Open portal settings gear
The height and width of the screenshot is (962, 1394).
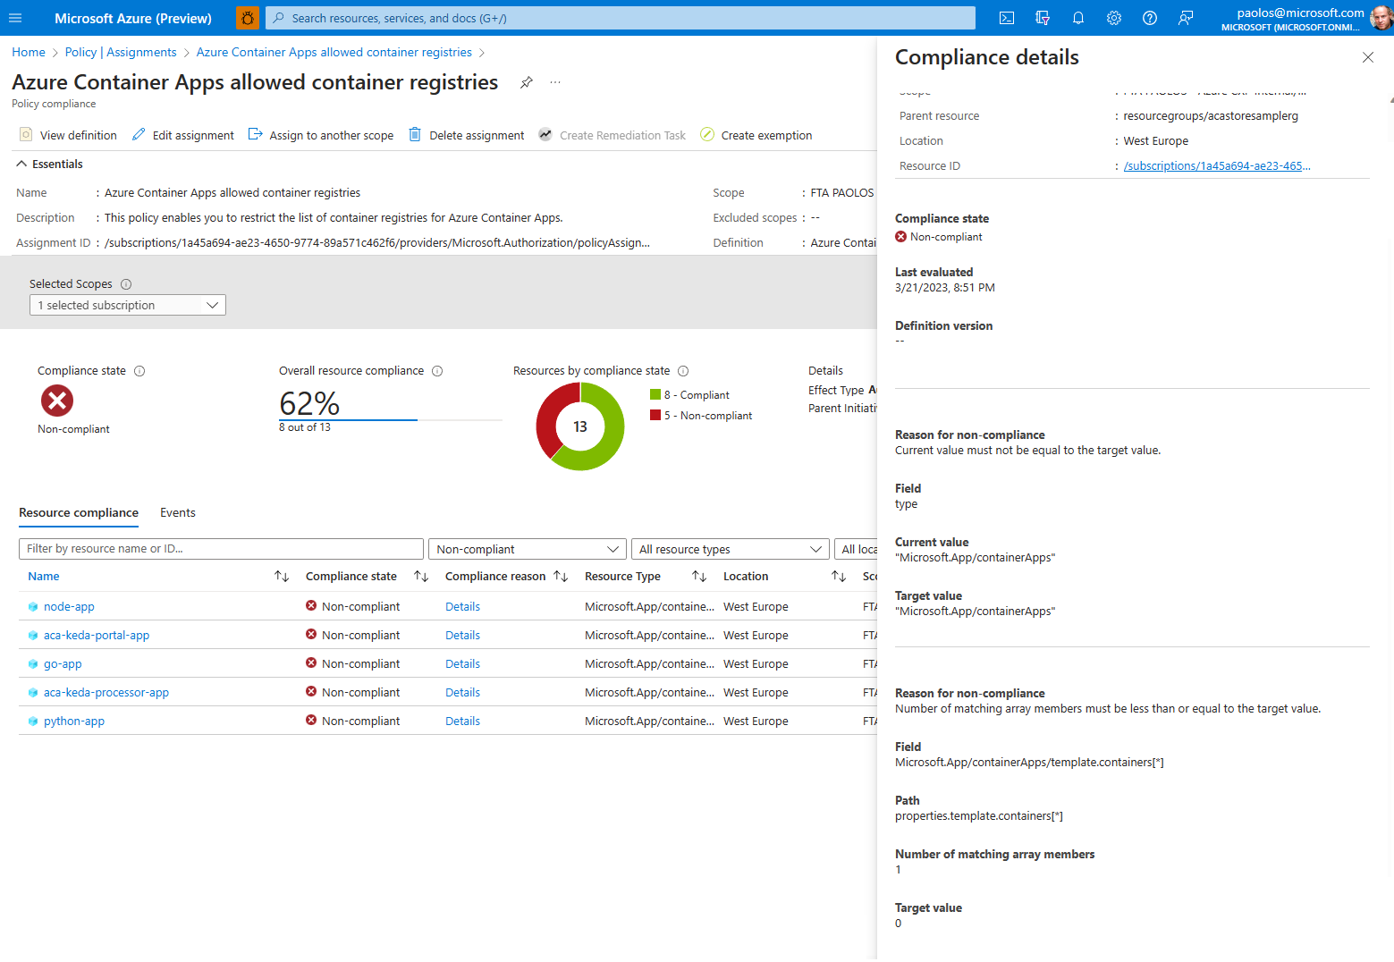[x=1114, y=18]
